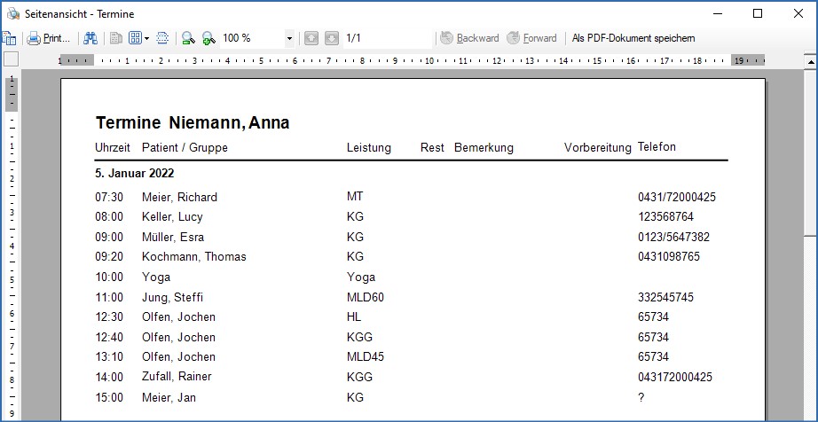Click the binoculars search icon
The height and width of the screenshot is (422, 818).
(x=90, y=38)
